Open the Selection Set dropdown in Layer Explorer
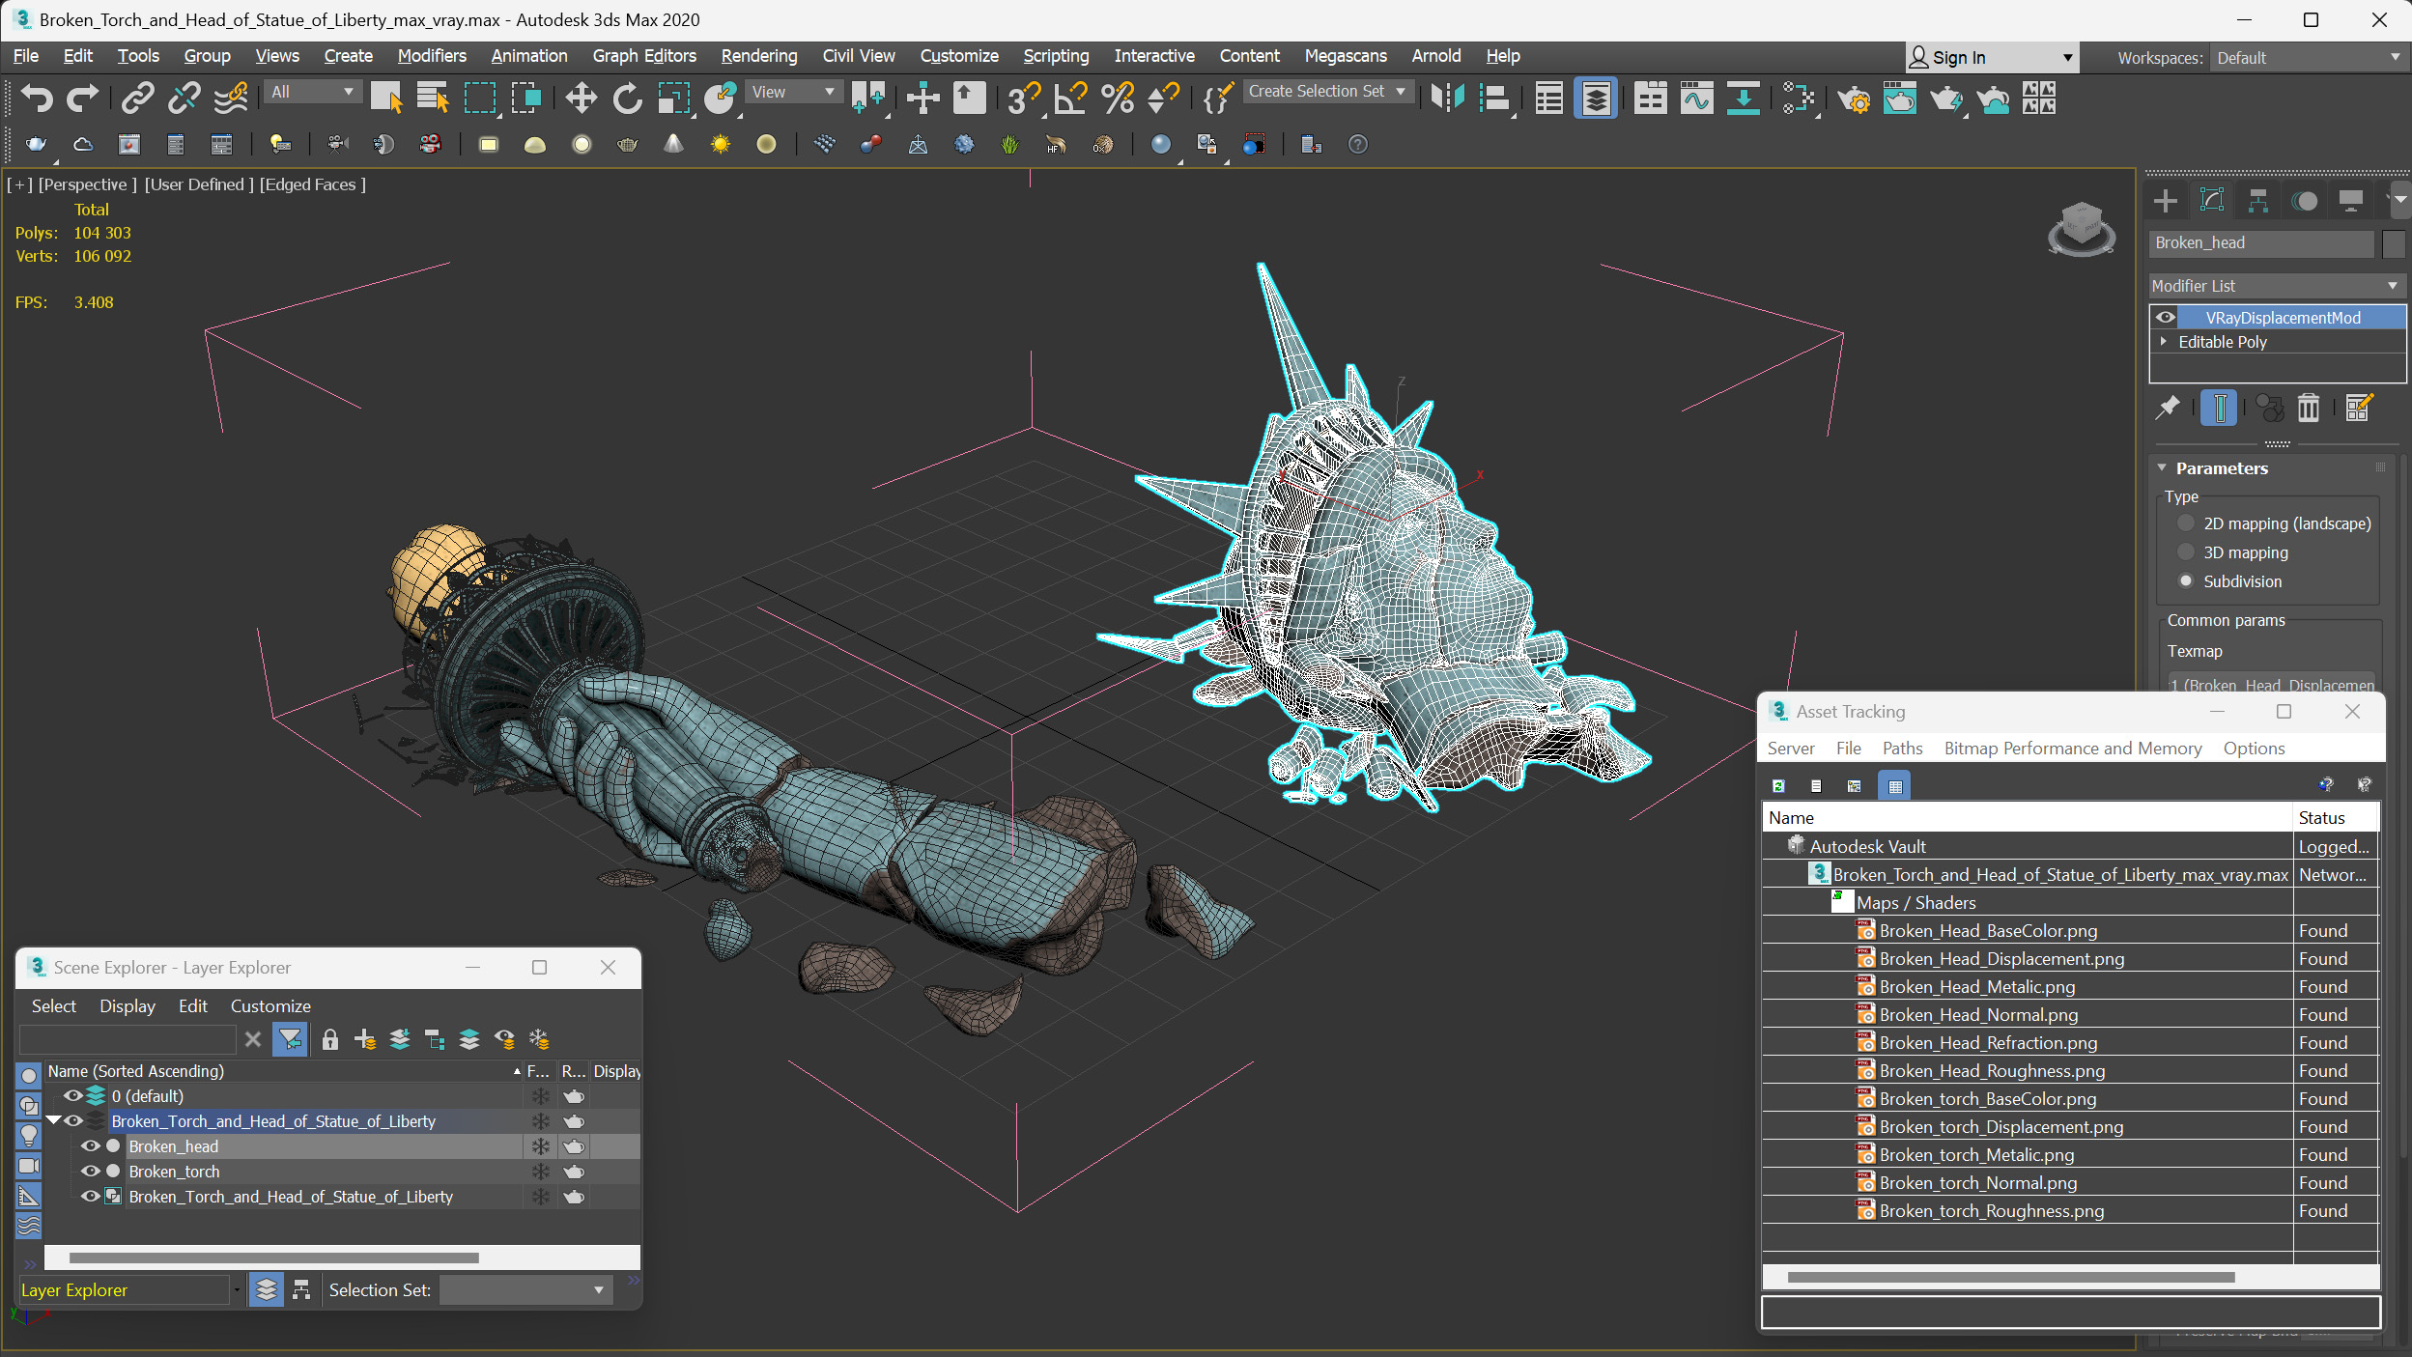This screenshot has height=1357, width=2412. tap(525, 1290)
